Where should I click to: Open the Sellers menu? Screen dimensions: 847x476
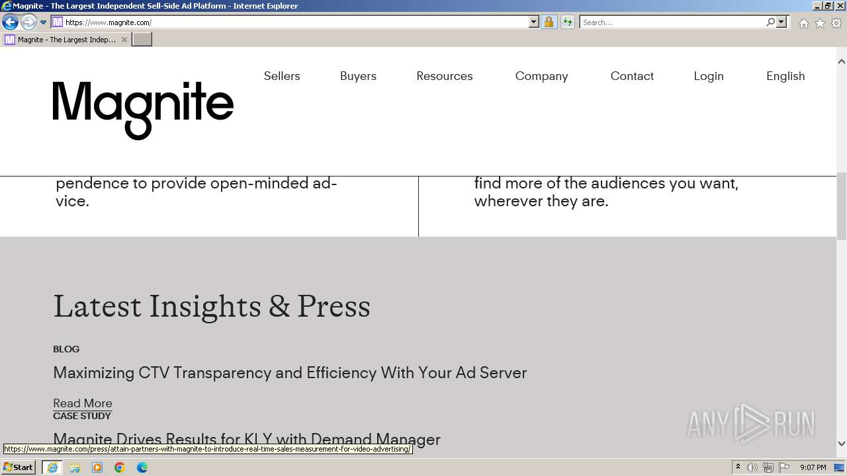[x=282, y=76]
